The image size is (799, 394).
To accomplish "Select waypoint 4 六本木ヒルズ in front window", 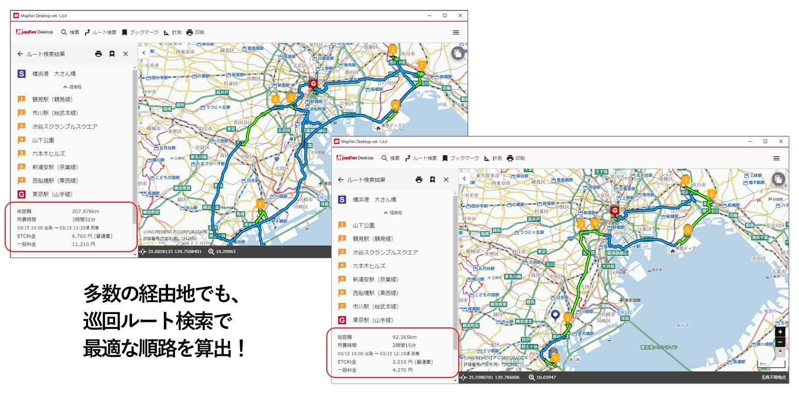I will point(361,266).
